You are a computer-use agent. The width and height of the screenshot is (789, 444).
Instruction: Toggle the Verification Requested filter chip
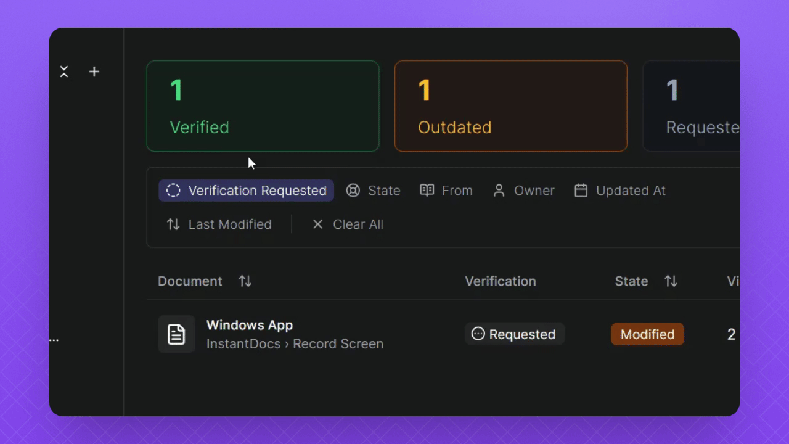pyautogui.click(x=247, y=191)
